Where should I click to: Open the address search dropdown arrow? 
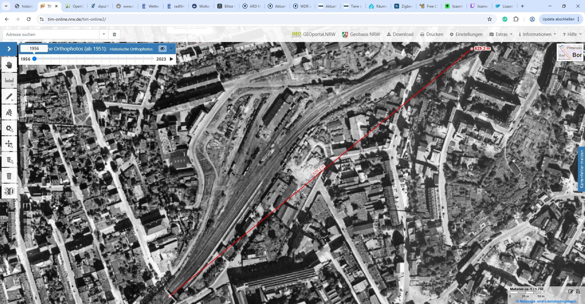(x=104, y=34)
